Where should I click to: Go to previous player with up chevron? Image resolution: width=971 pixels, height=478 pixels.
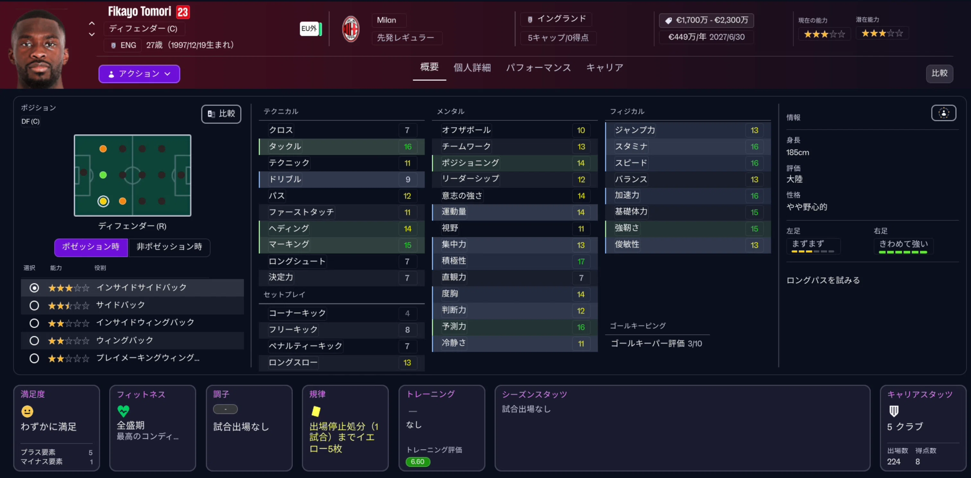coord(92,23)
